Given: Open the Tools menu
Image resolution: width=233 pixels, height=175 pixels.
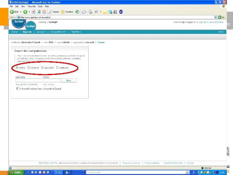Looking at the screenshot, I should click(40, 6).
